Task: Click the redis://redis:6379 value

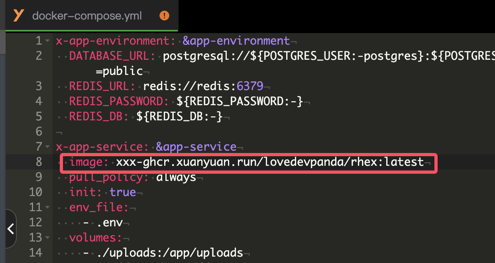Action: pos(203,86)
